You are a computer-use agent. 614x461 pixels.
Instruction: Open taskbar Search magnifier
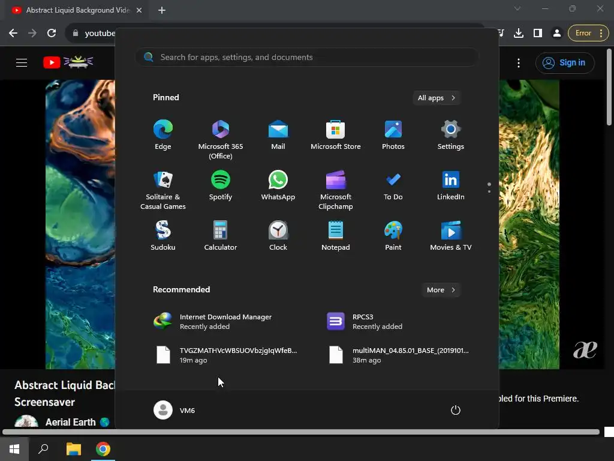[43, 449]
